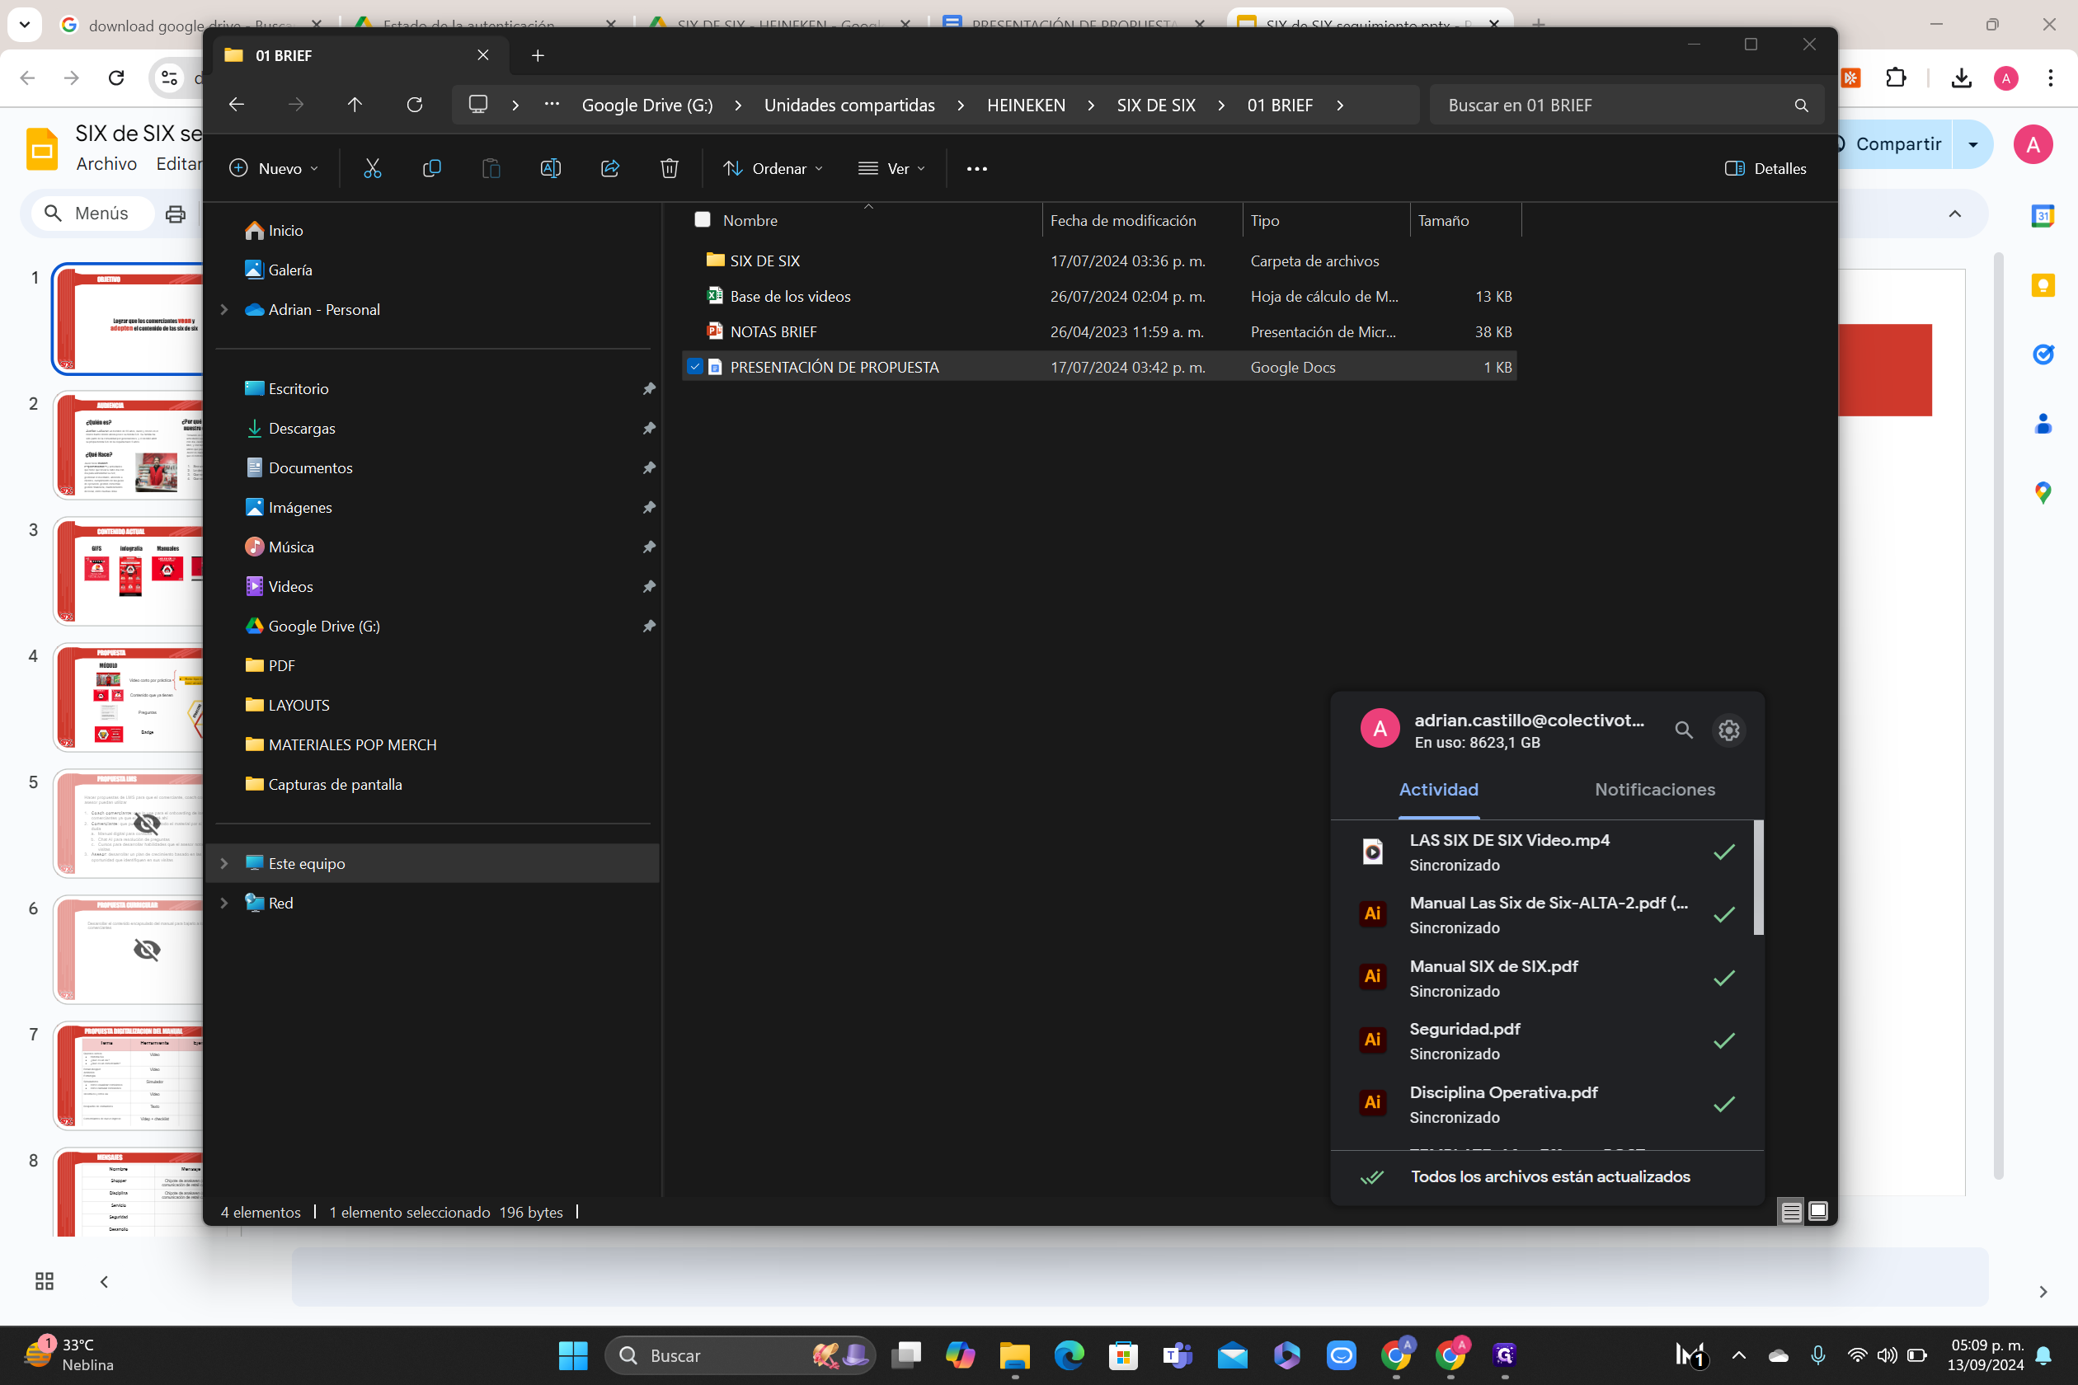2078x1385 pixels.
Task: Select NOTAS BRIEF presentation file
Action: tap(1099, 332)
